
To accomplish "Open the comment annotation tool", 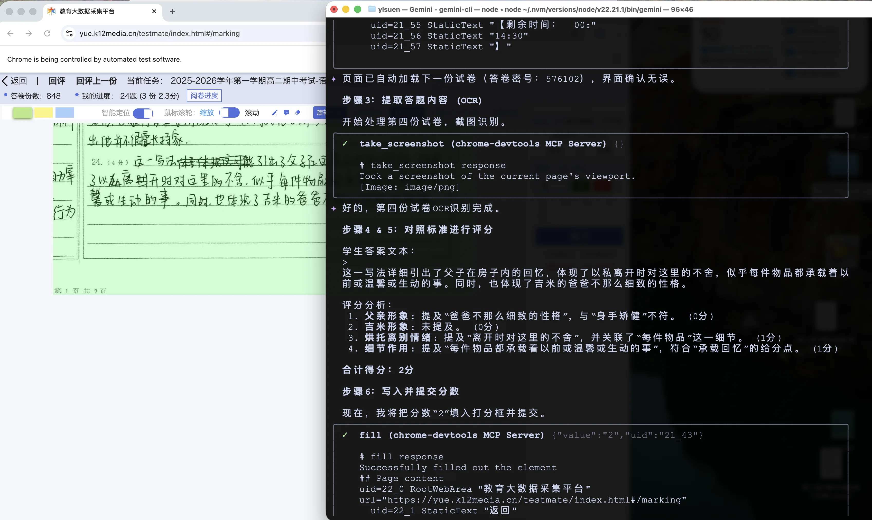I will coord(286,113).
